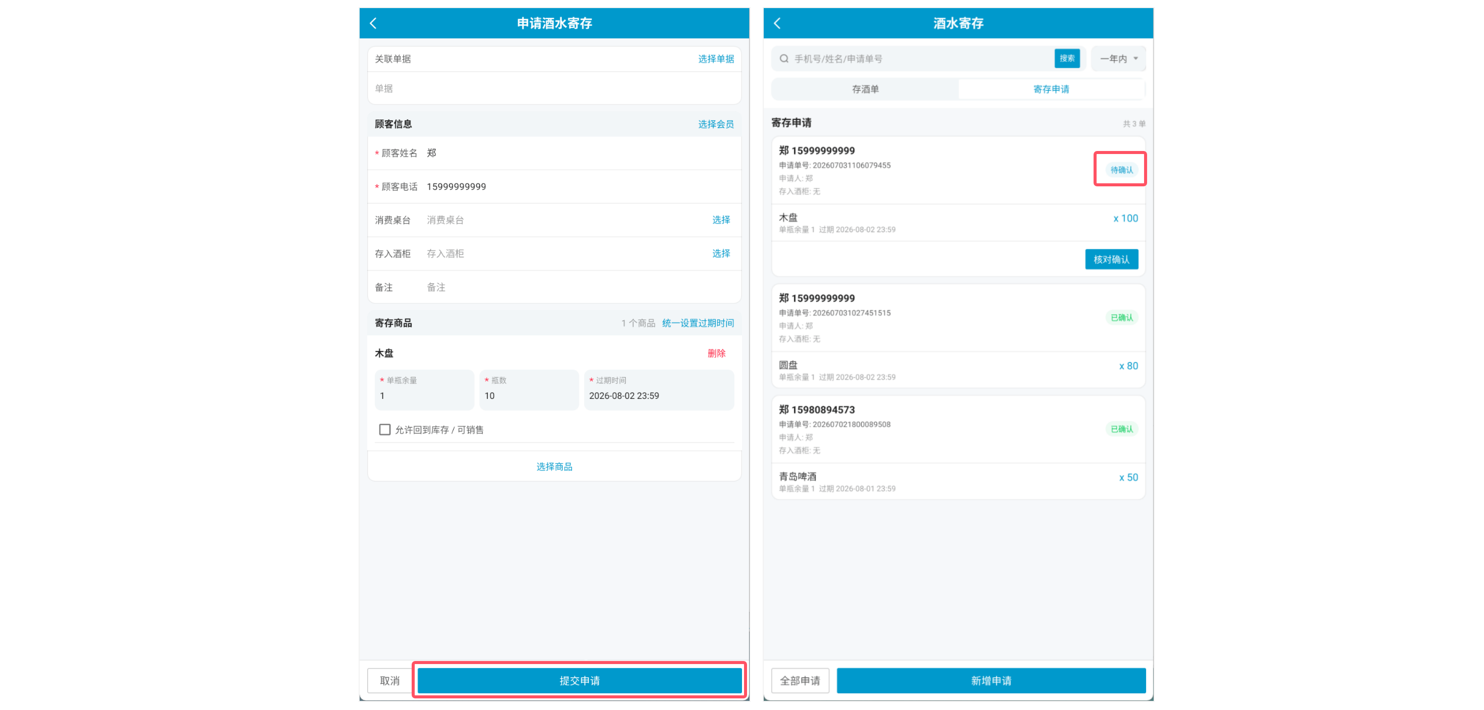1484x710 pixels.
Task: Change 过期时间 2026-08-02 23:59
Action: 659,390
